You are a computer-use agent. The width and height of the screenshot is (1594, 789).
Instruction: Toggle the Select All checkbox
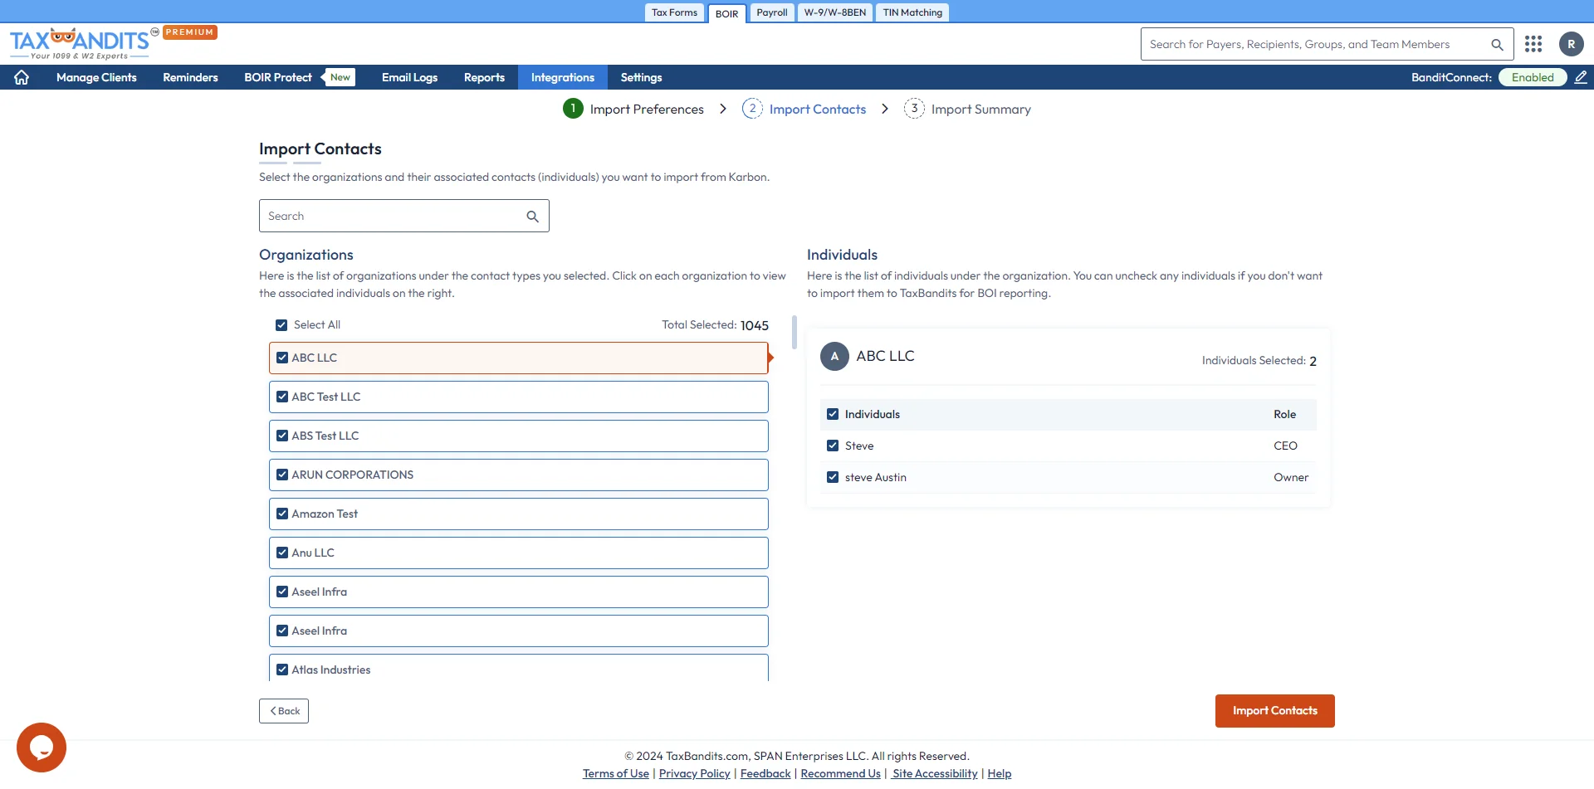[x=281, y=325]
